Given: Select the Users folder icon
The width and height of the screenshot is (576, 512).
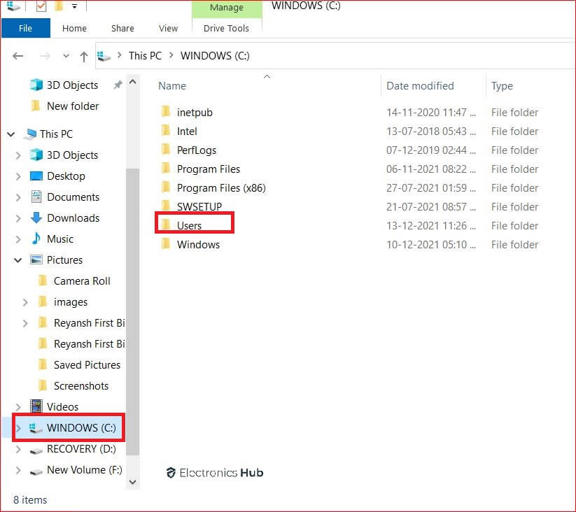Looking at the screenshot, I should click(166, 225).
